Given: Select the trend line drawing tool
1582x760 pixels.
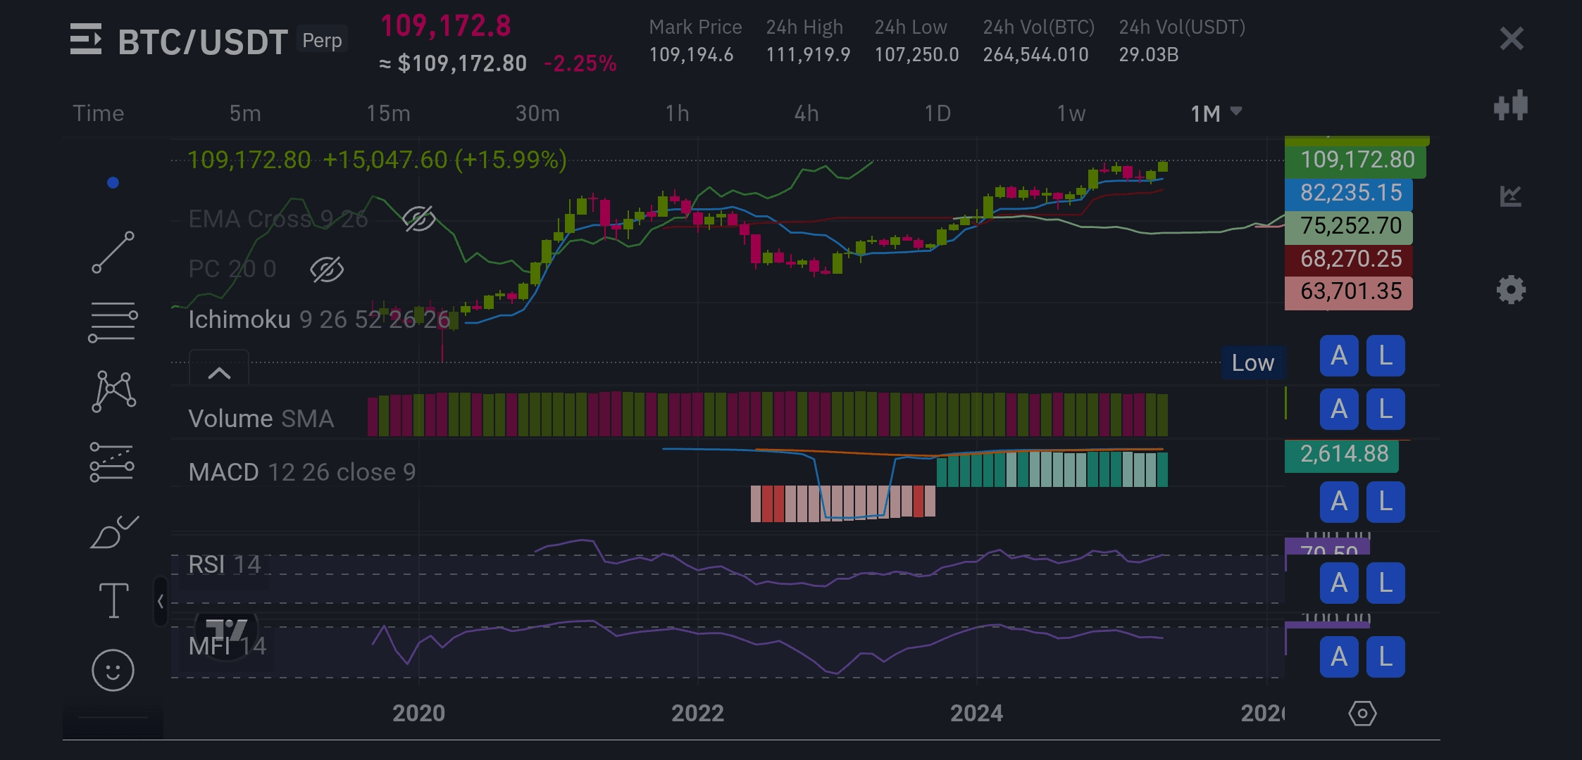Looking at the screenshot, I should (113, 253).
